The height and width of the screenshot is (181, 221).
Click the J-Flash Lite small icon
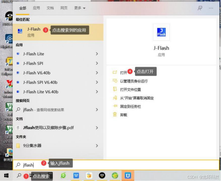(18, 54)
